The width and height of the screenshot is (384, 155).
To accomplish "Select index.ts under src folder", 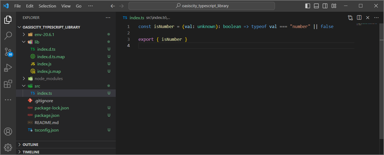I will 66,93.
